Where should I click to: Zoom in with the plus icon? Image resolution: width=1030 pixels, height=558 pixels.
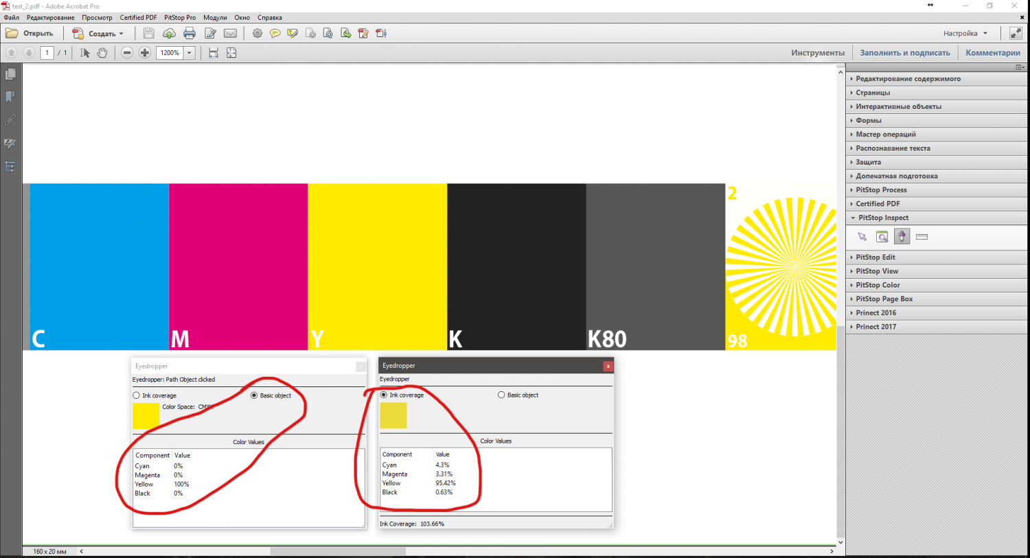pyautogui.click(x=145, y=52)
